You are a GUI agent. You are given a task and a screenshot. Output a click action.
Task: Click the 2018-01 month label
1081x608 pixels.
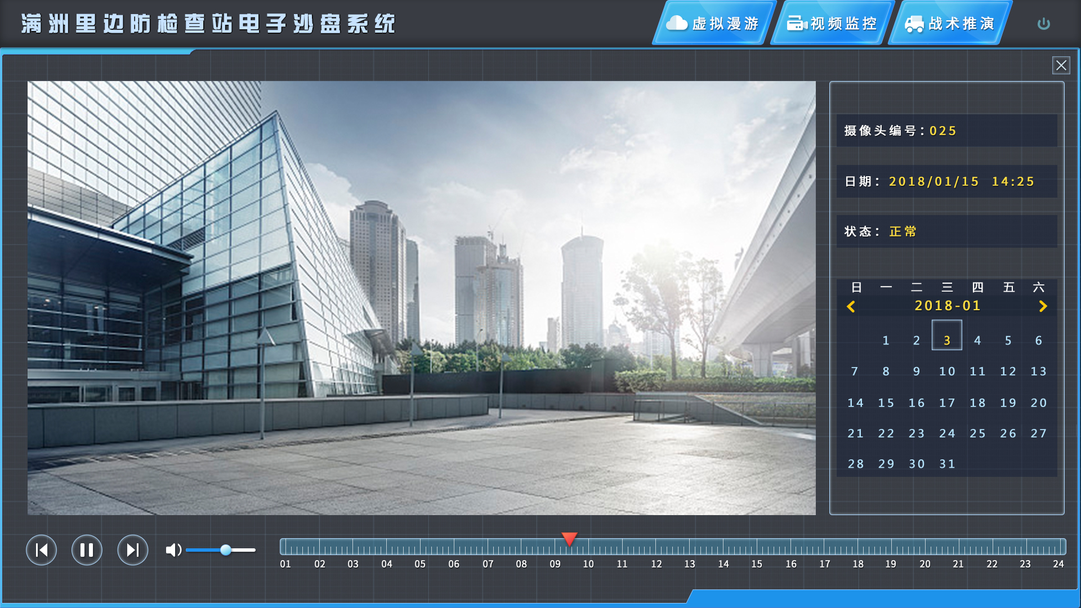click(x=947, y=306)
